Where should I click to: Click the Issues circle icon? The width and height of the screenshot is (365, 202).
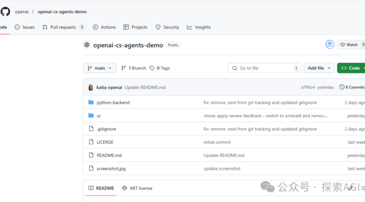(x=17, y=27)
